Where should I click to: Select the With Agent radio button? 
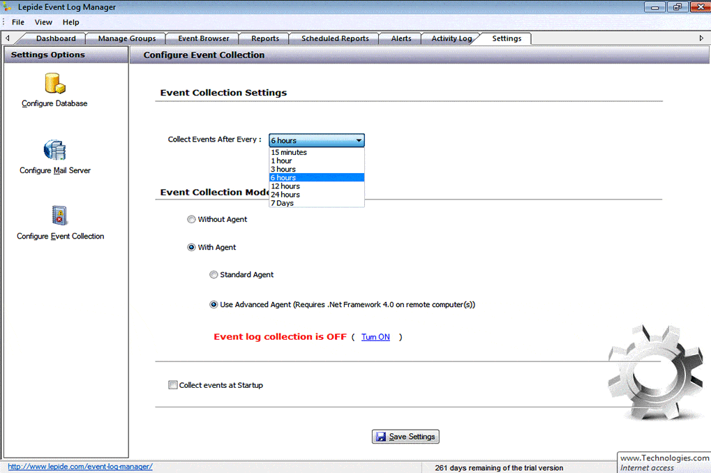click(191, 248)
